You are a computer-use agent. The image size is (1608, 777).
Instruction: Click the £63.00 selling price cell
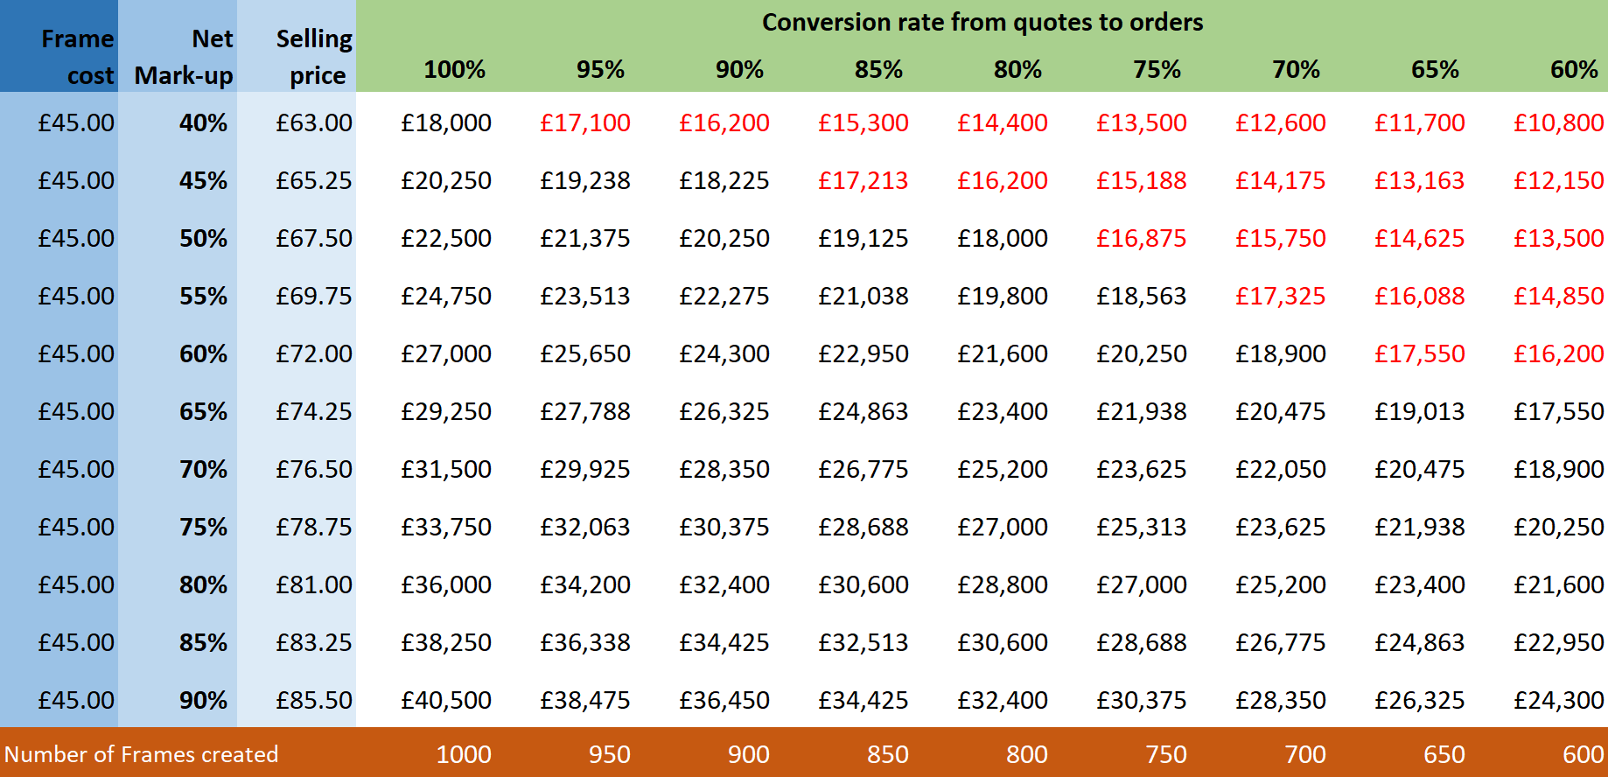pos(314,122)
